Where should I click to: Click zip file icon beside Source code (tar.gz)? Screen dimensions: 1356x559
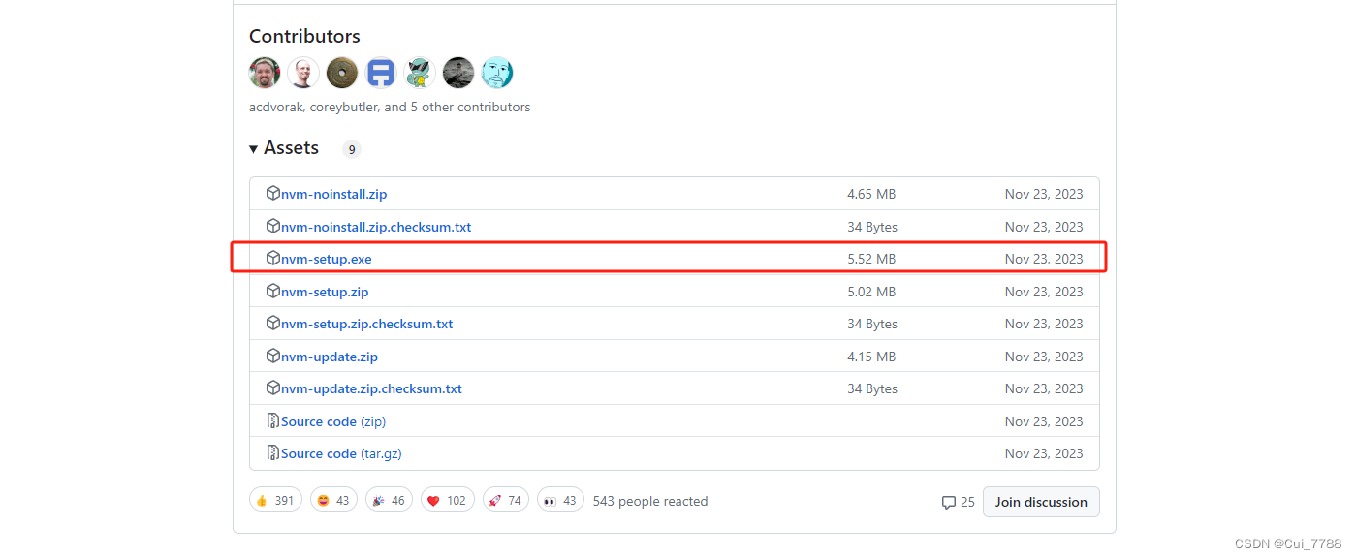coord(273,453)
